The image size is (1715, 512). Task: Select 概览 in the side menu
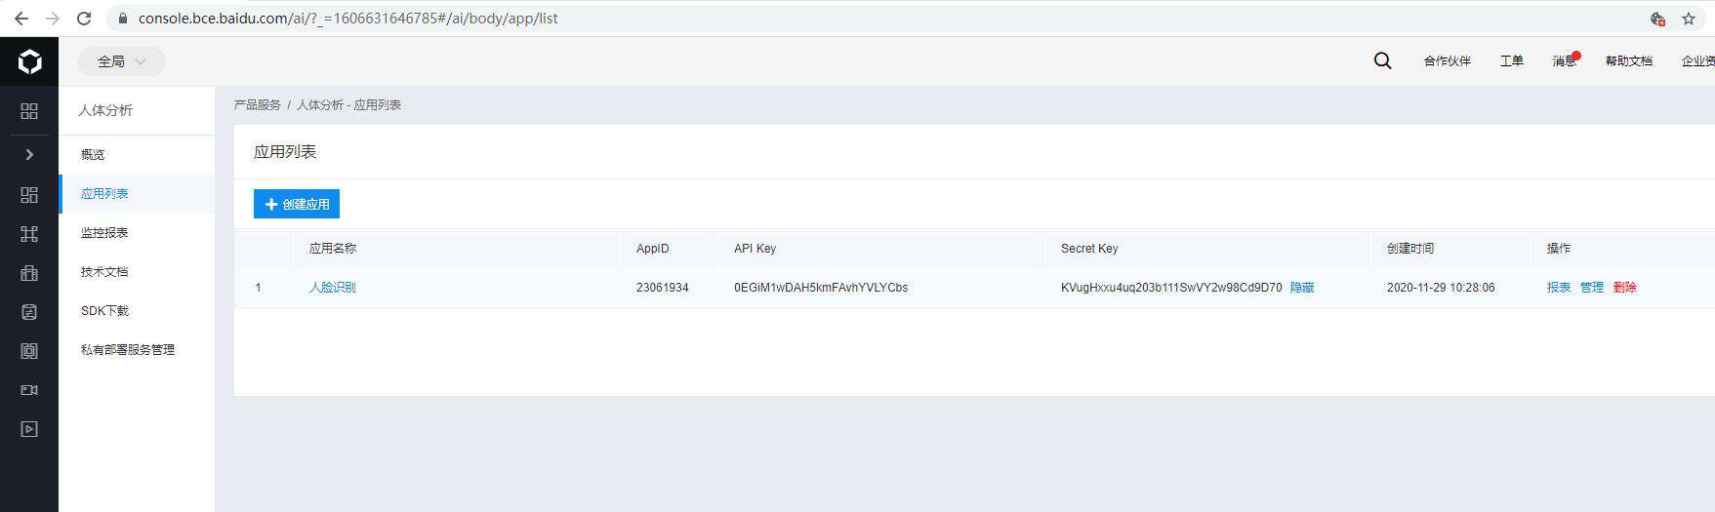[137, 154]
